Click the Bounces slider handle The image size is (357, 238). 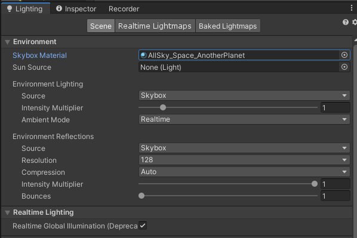[x=141, y=196]
